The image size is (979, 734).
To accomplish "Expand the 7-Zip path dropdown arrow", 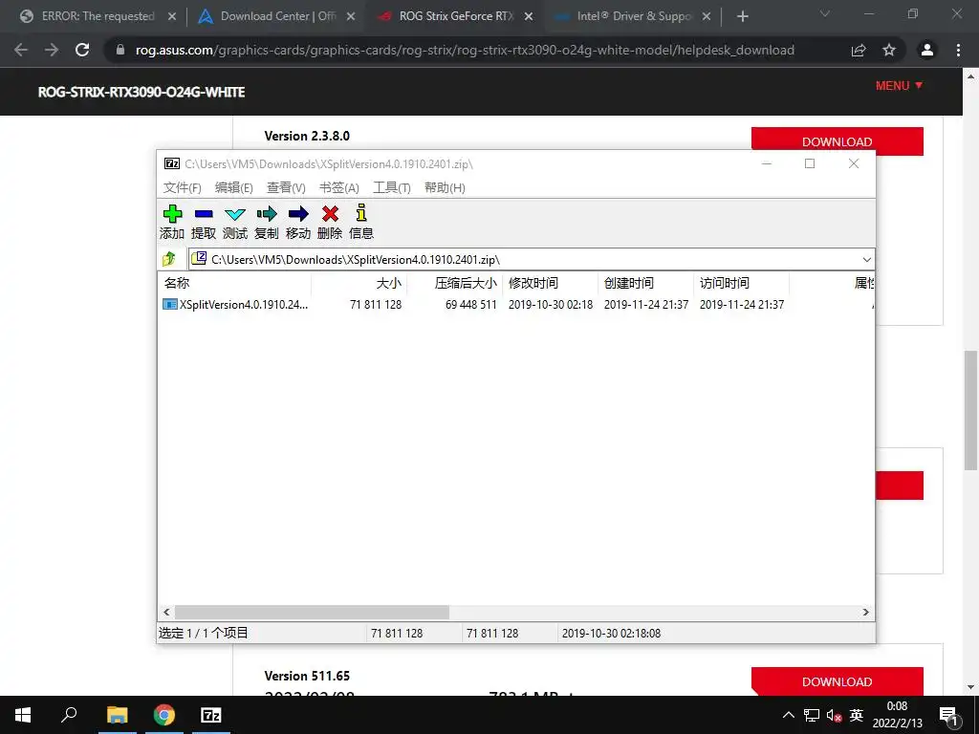I will pos(866,259).
